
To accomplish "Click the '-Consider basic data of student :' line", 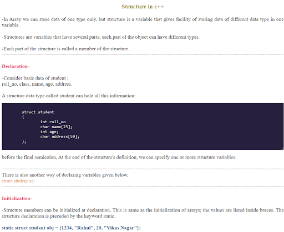I will click(x=35, y=78).
